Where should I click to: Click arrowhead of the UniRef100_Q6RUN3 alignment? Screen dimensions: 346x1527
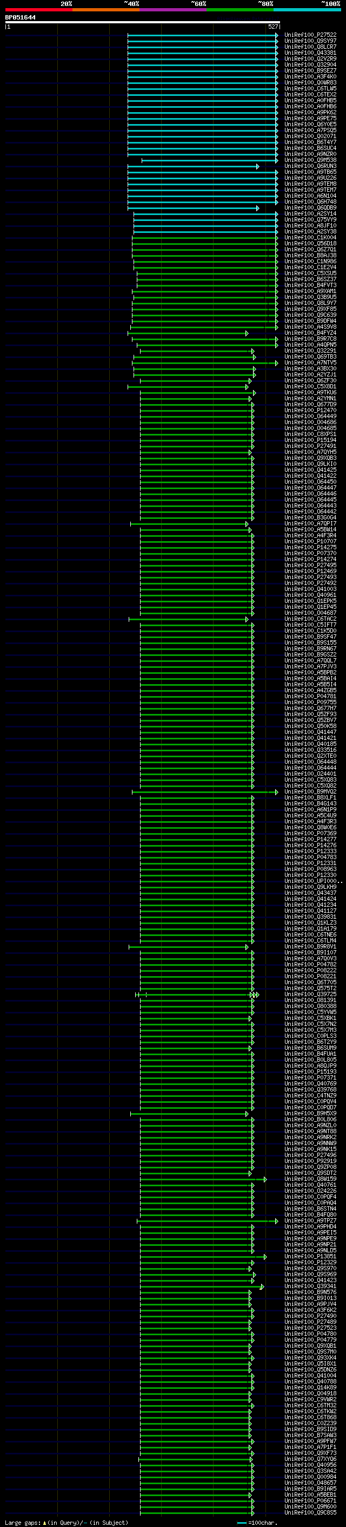point(257,167)
